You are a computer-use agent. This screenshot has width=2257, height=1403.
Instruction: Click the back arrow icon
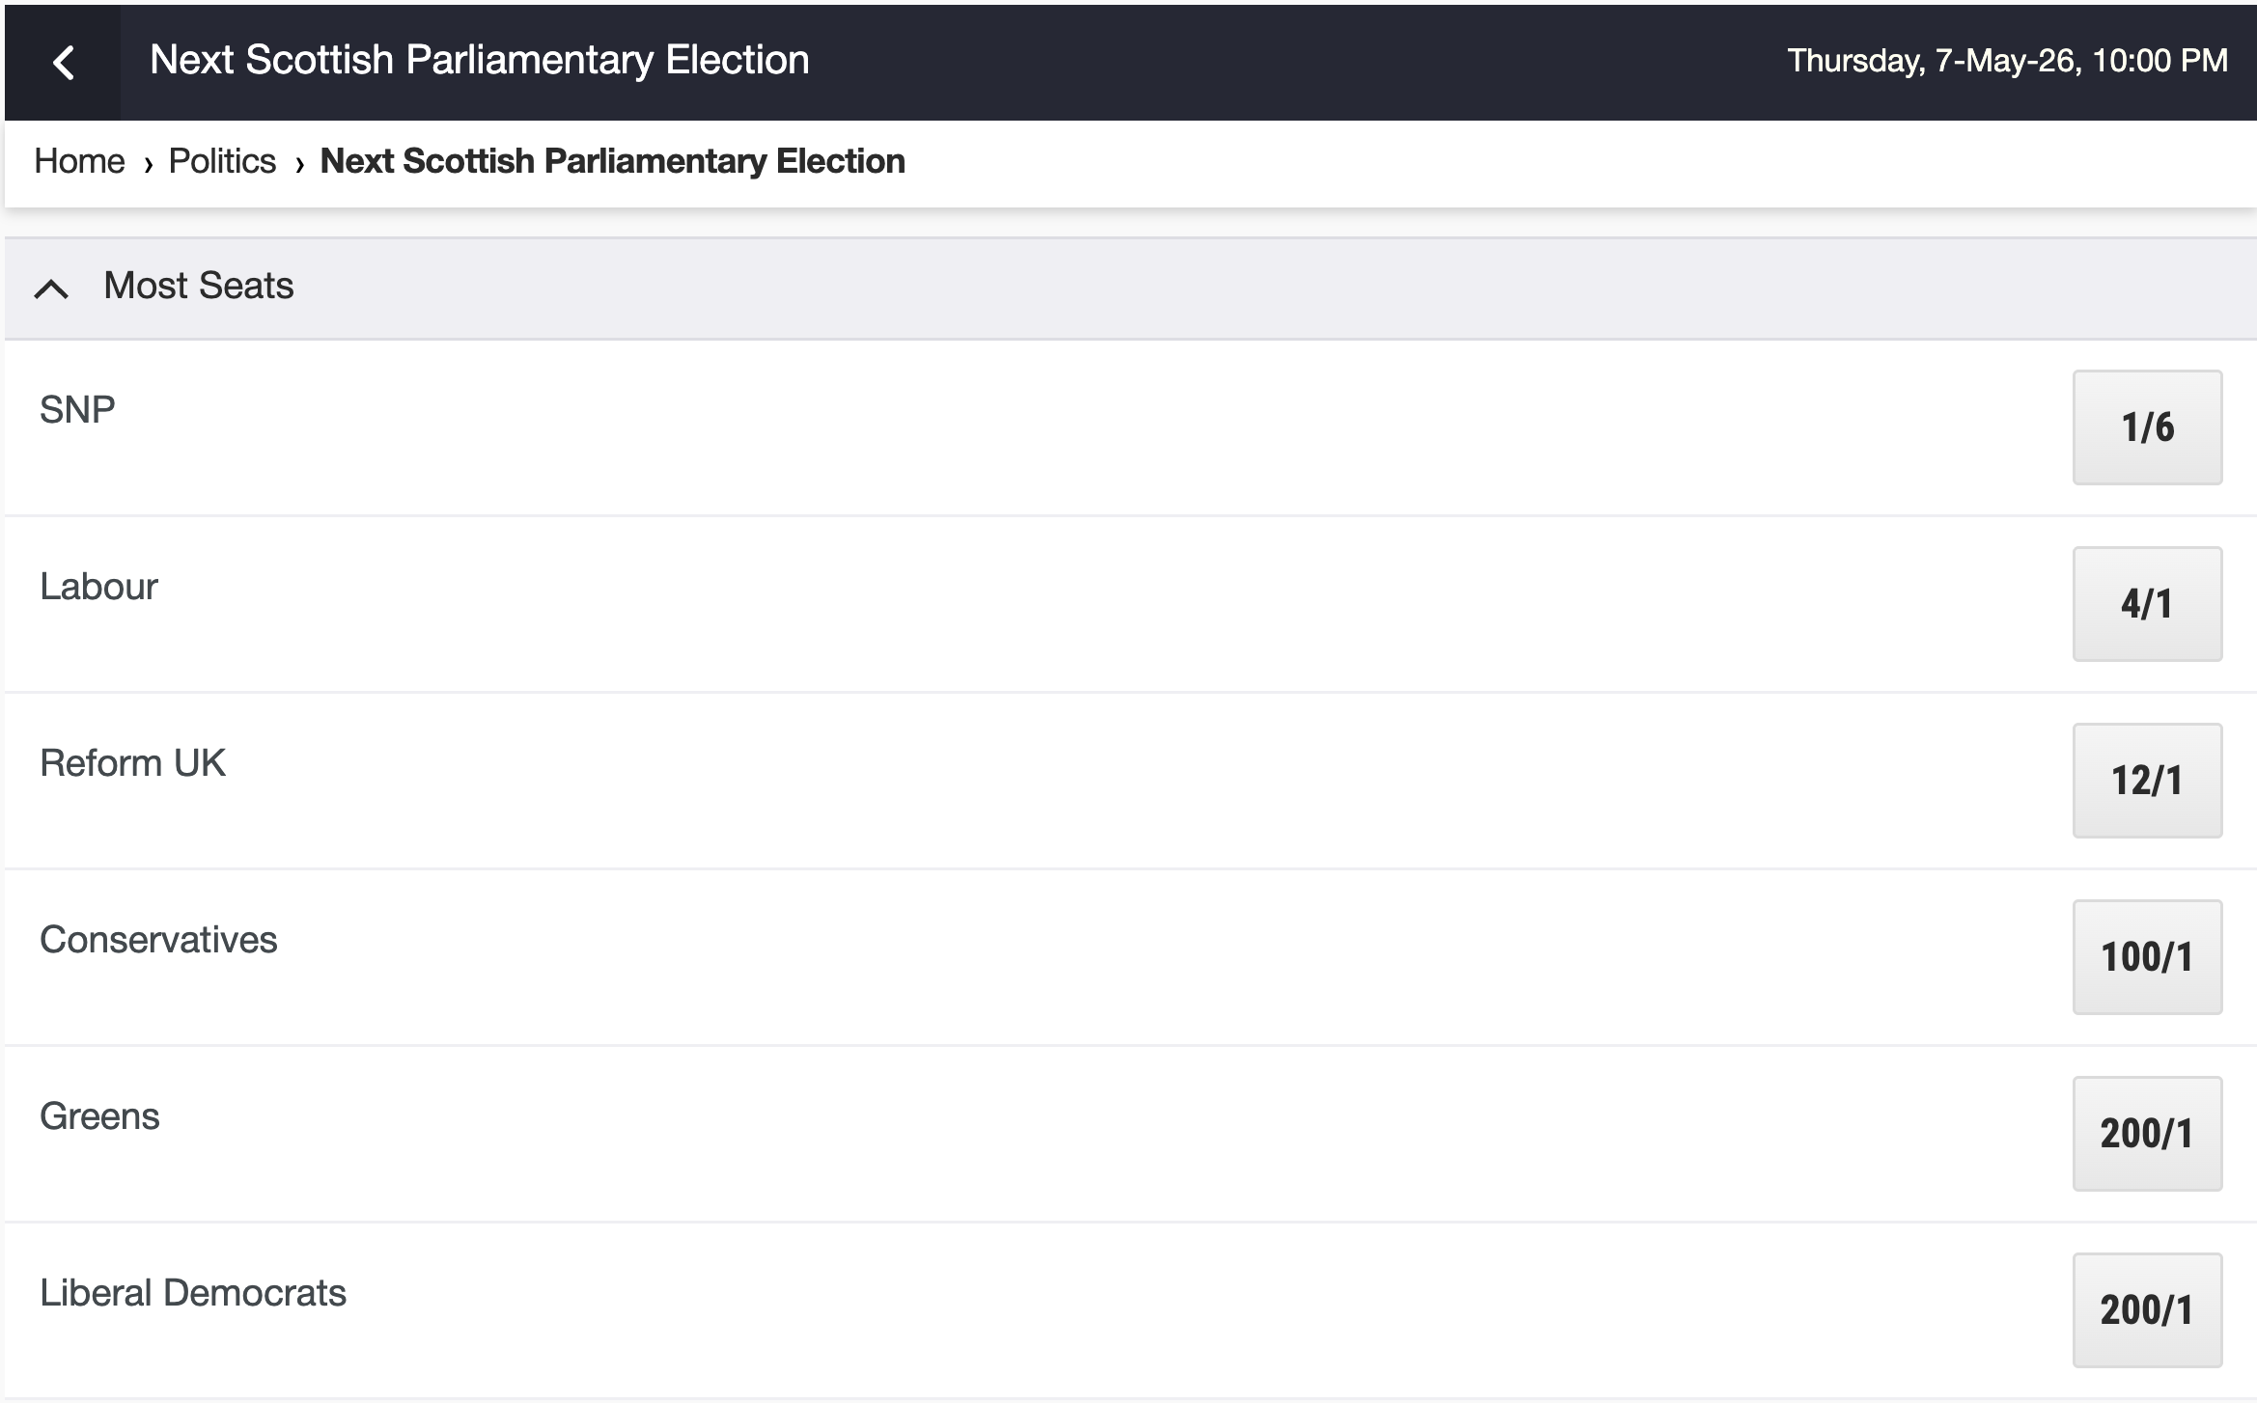point(64,63)
